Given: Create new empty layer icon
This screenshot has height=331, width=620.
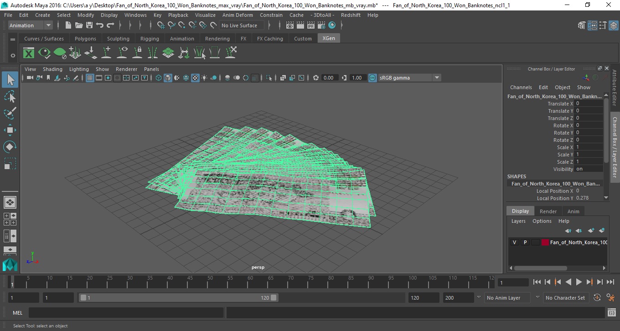Looking at the screenshot, I should click(x=591, y=231).
